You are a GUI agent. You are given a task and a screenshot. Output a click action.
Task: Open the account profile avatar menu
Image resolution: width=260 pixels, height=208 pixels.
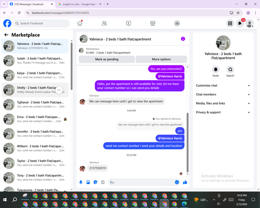click(x=250, y=23)
